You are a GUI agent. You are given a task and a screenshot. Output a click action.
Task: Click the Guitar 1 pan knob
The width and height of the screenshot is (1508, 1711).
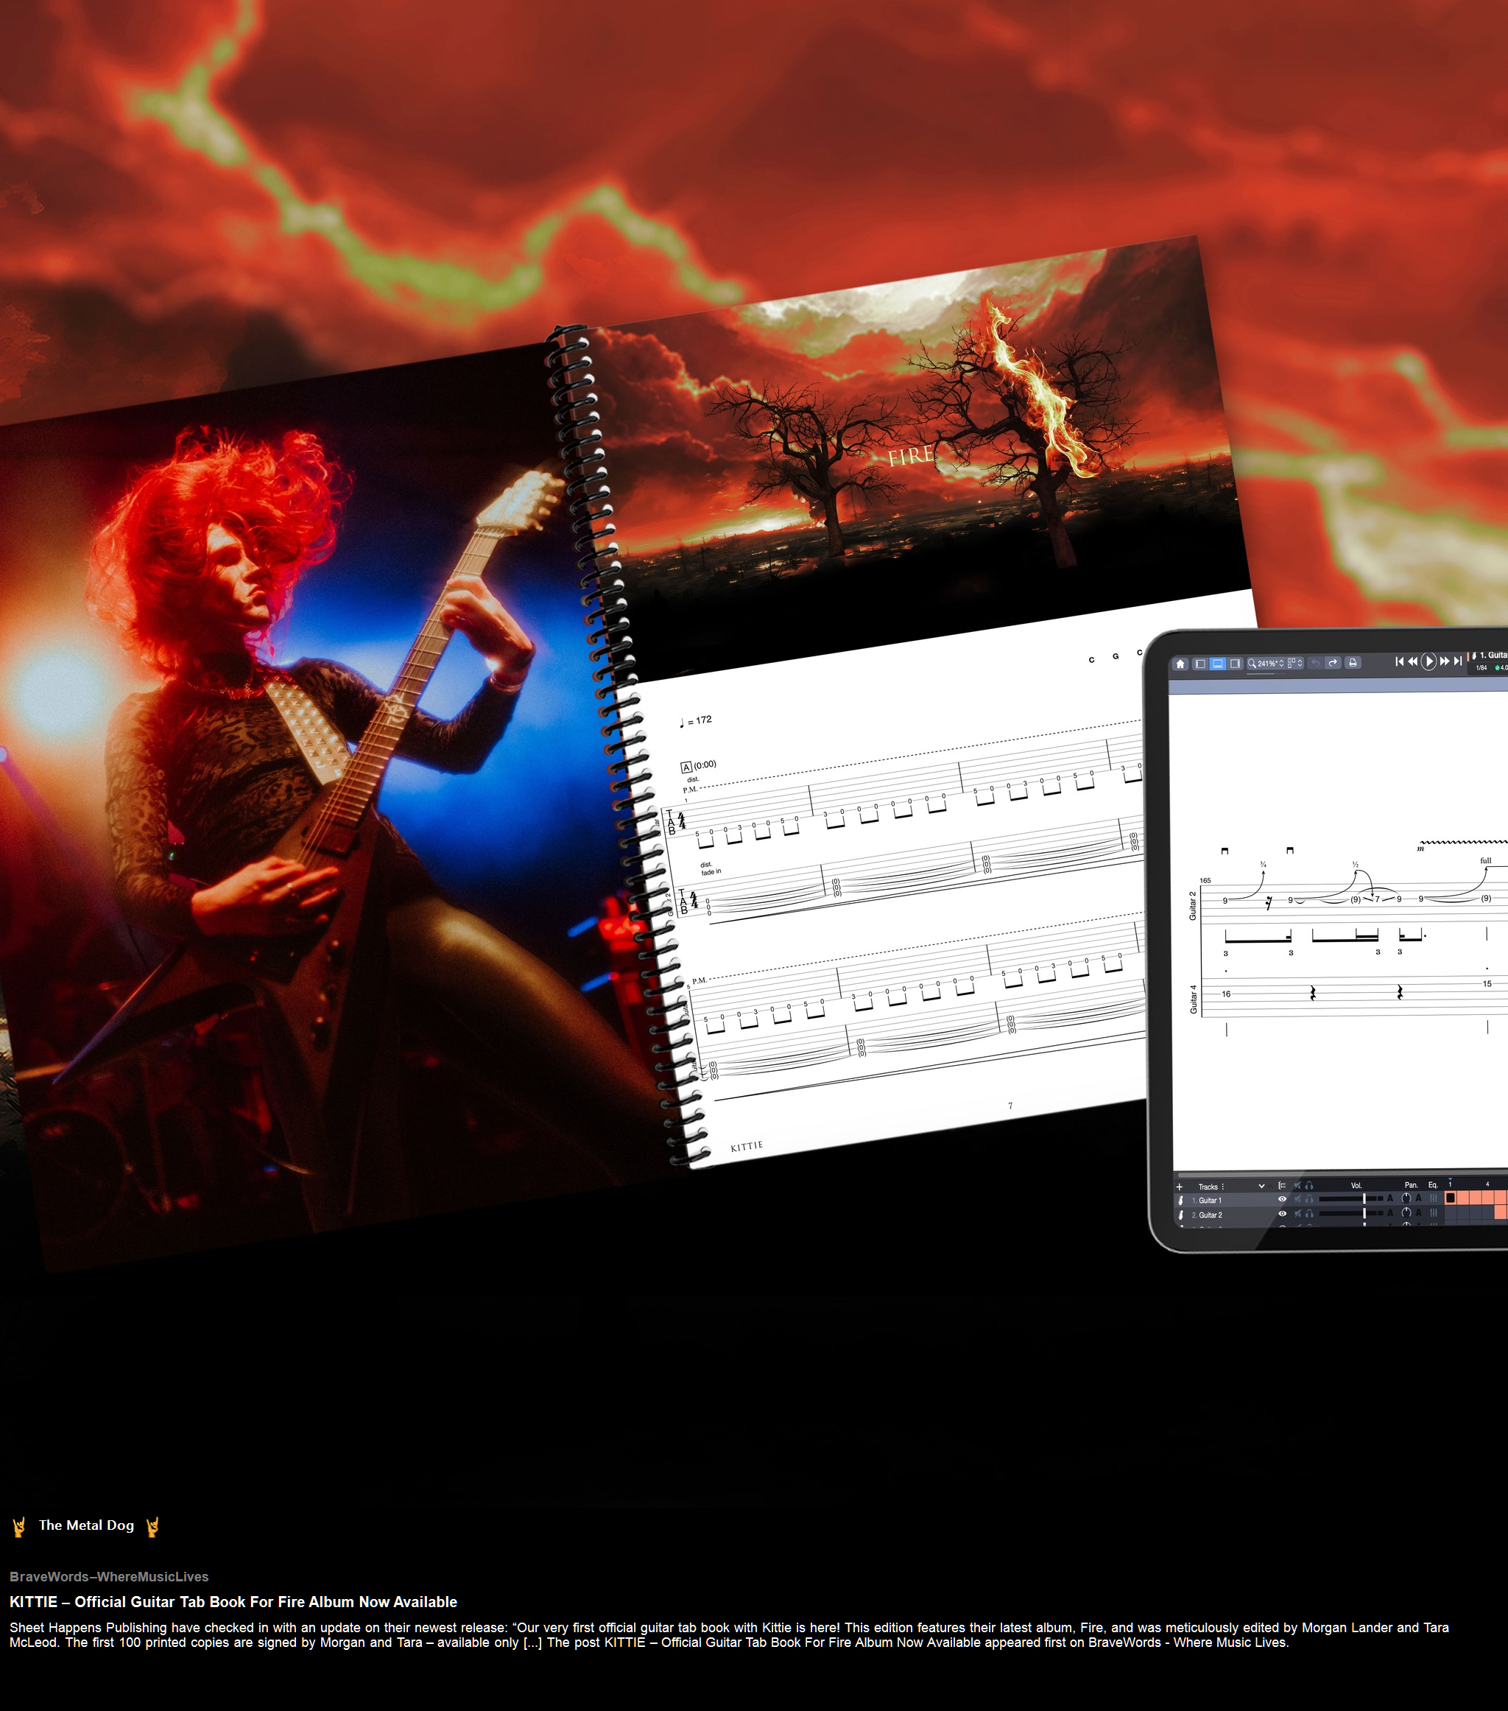pyautogui.click(x=1406, y=1198)
